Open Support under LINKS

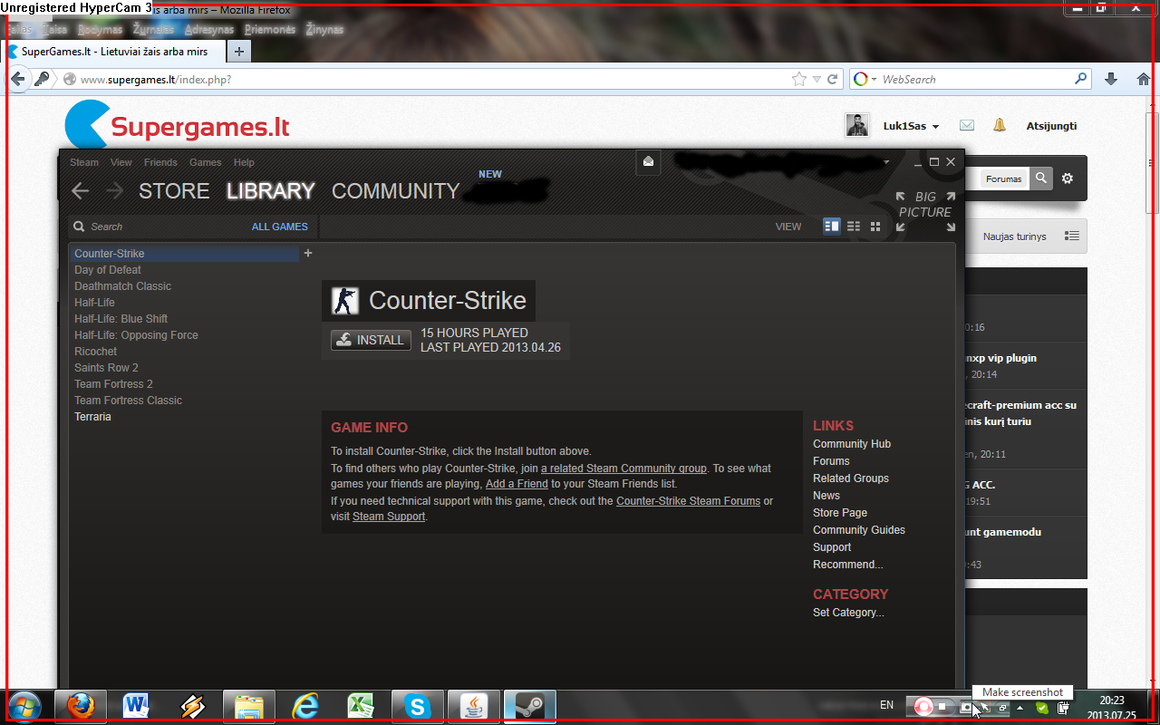(832, 547)
